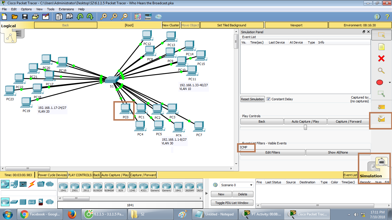Click the simulation play speed slider
This screenshot has width=392, height=220.
click(305, 127)
